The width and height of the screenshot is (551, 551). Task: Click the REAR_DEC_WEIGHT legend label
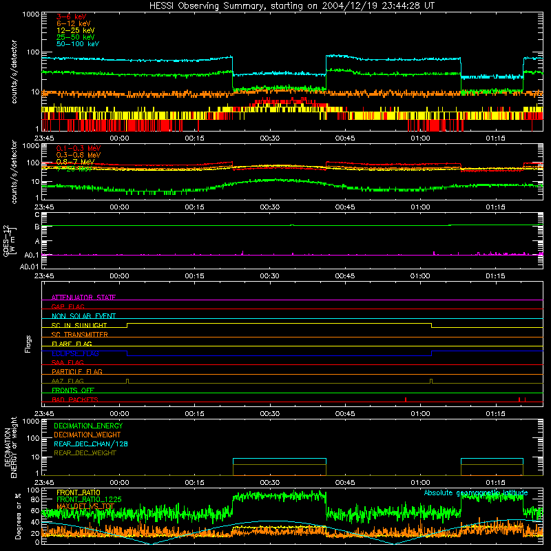[x=85, y=453]
